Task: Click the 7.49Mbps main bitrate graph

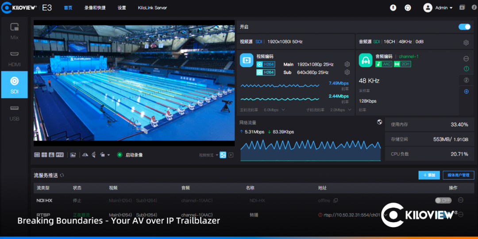Action: click(x=280, y=86)
